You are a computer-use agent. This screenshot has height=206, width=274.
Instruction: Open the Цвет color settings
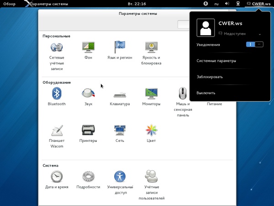pyautogui.click(x=151, y=130)
